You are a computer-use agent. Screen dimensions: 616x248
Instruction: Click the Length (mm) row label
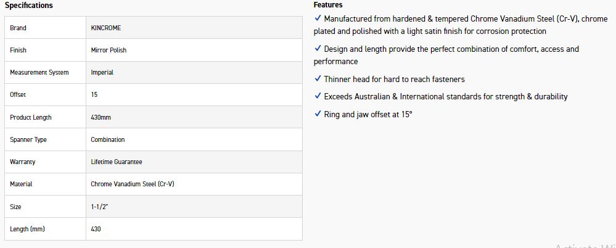pyautogui.click(x=27, y=229)
